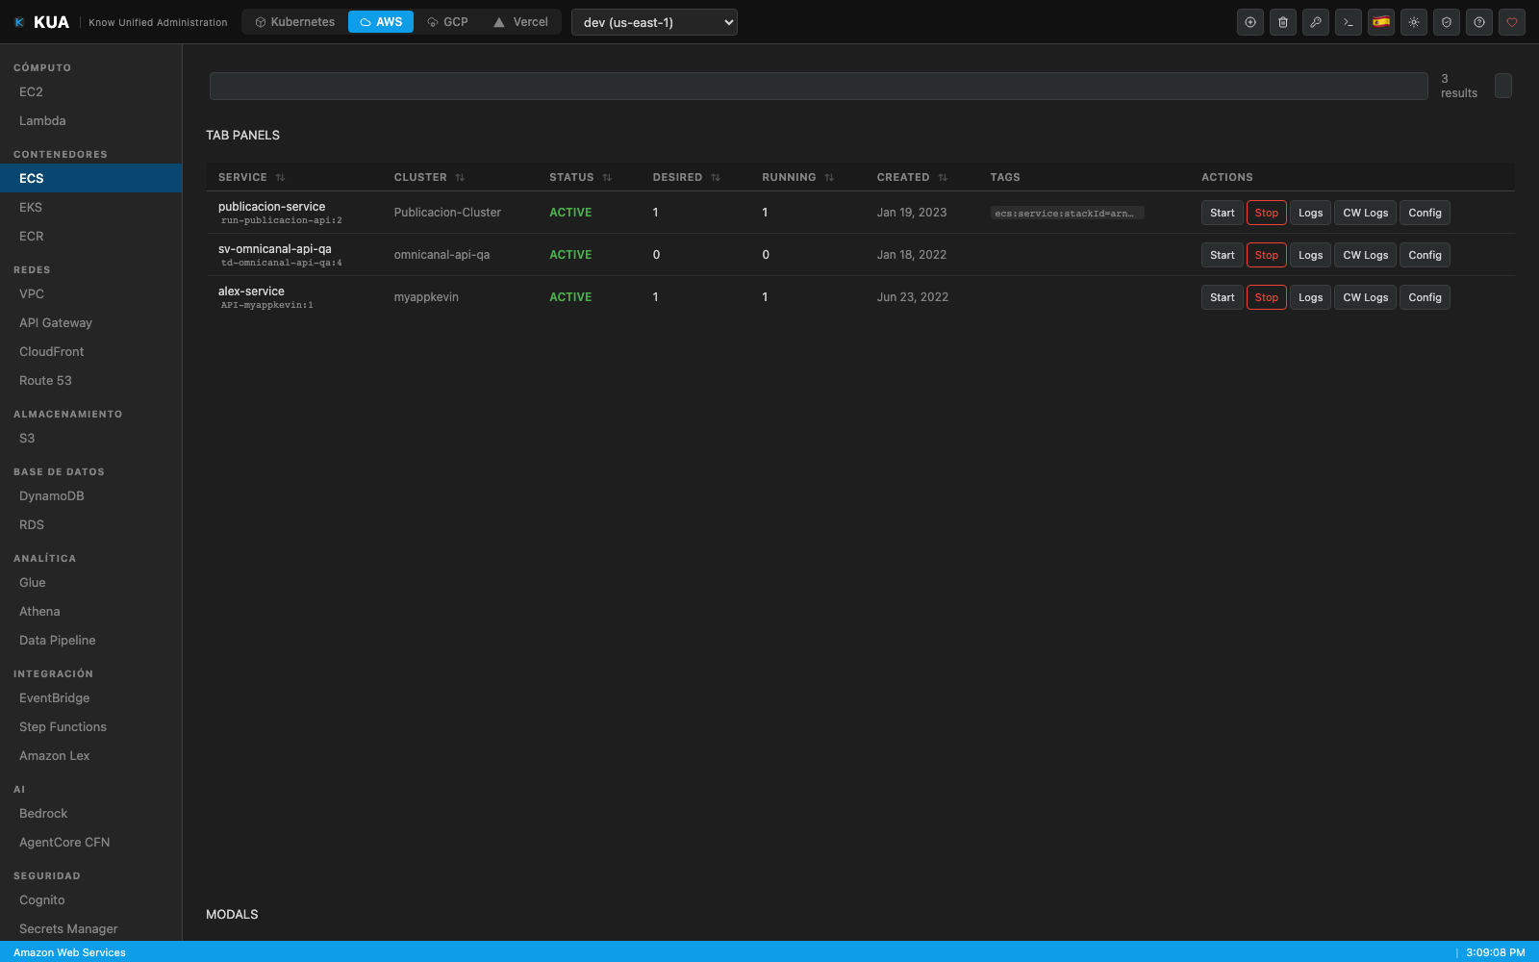
Task: View Logs for alex-service
Action: tap(1311, 297)
